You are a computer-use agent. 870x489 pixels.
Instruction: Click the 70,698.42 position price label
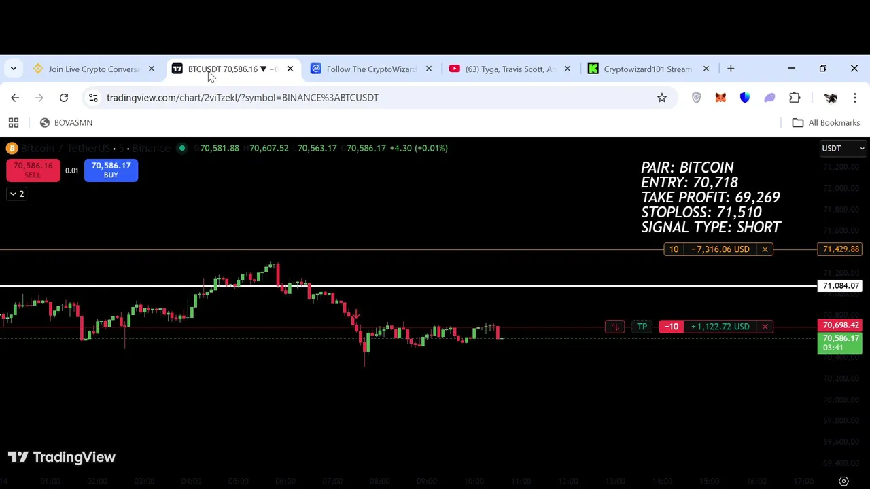[841, 325]
